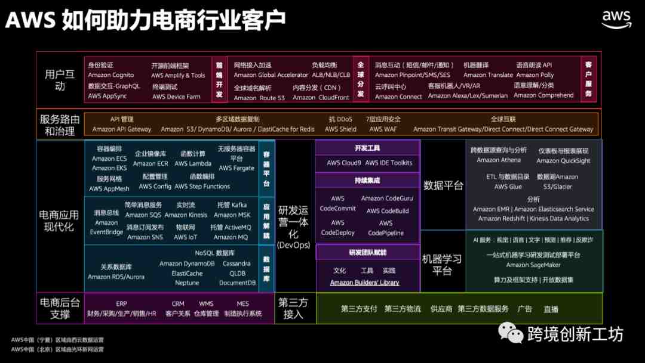Screen dimensions: 645x363
Task: Select the 用户互动 category box
Action: click(60, 80)
